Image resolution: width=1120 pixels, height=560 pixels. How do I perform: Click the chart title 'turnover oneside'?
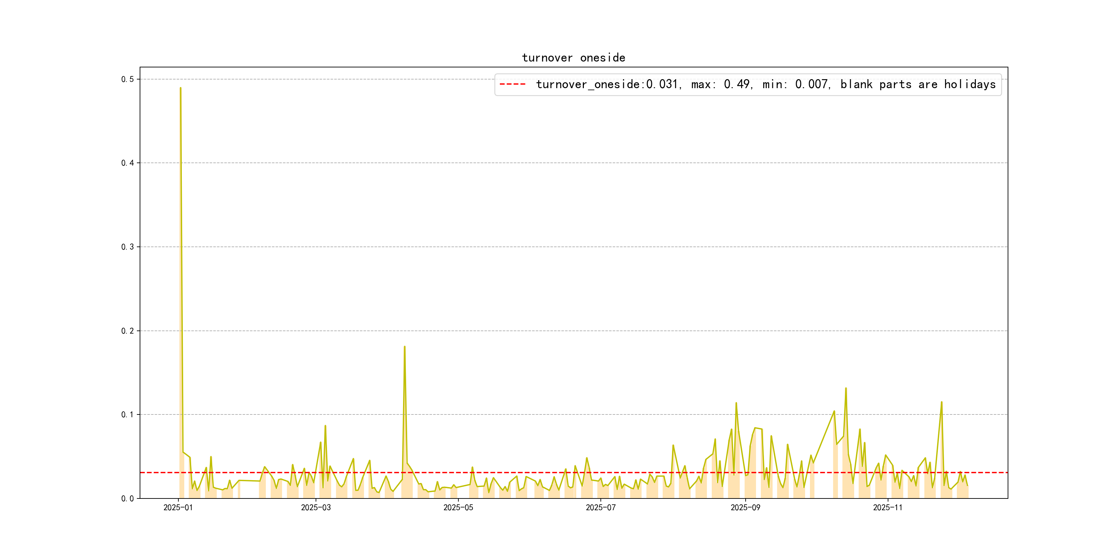tap(573, 58)
